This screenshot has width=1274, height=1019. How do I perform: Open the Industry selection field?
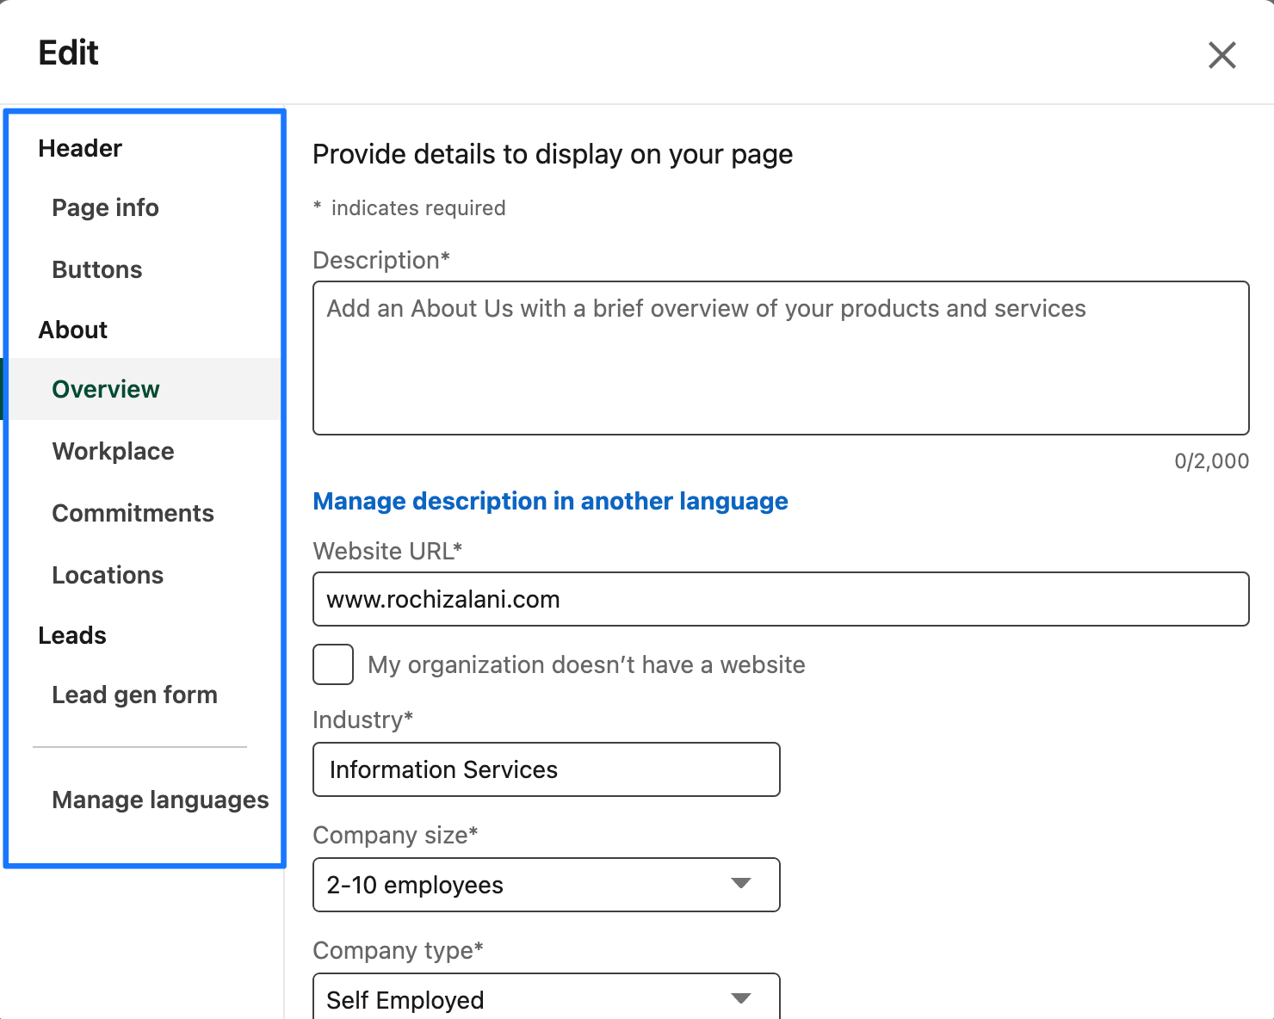[545, 769]
